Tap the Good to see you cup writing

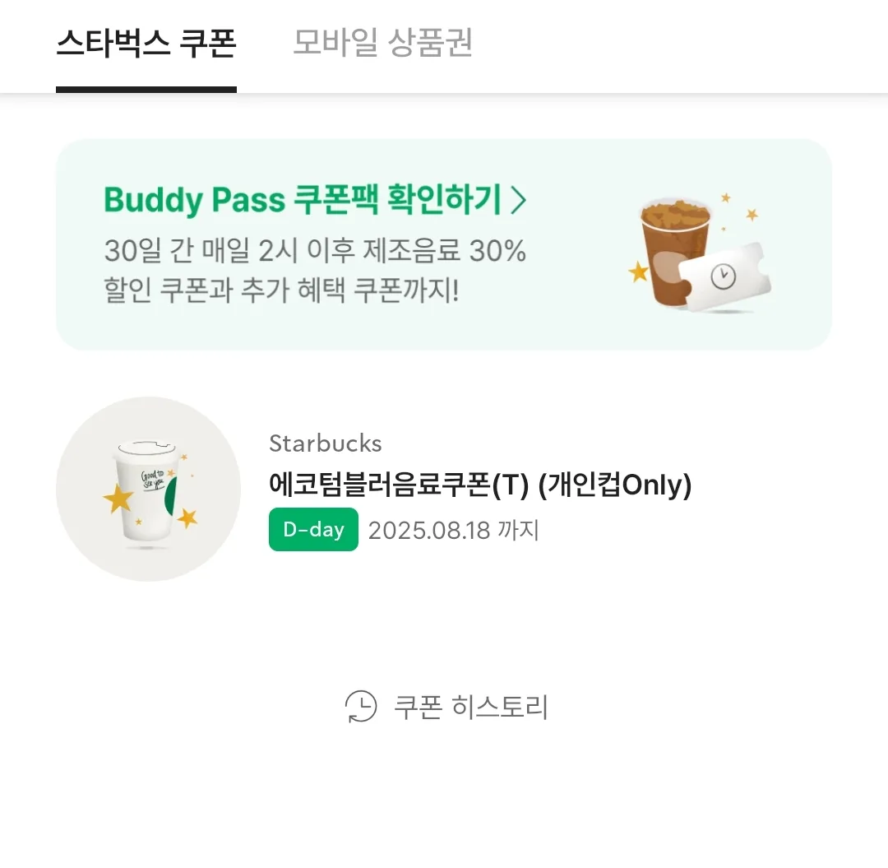[153, 480]
